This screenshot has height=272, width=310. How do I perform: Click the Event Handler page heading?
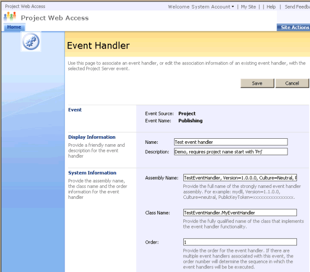(x=98, y=46)
